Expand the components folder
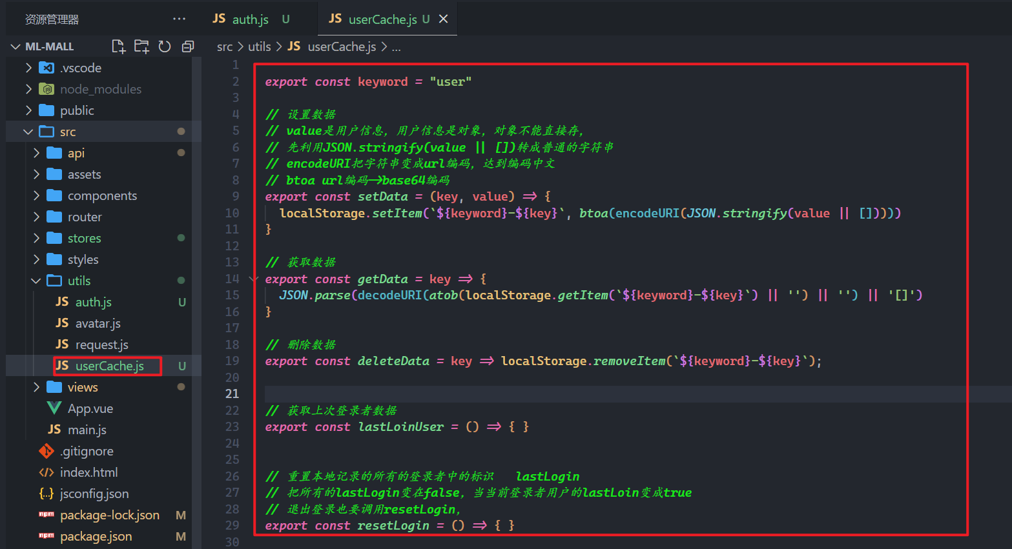The height and width of the screenshot is (549, 1012). pyautogui.click(x=36, y=195)
